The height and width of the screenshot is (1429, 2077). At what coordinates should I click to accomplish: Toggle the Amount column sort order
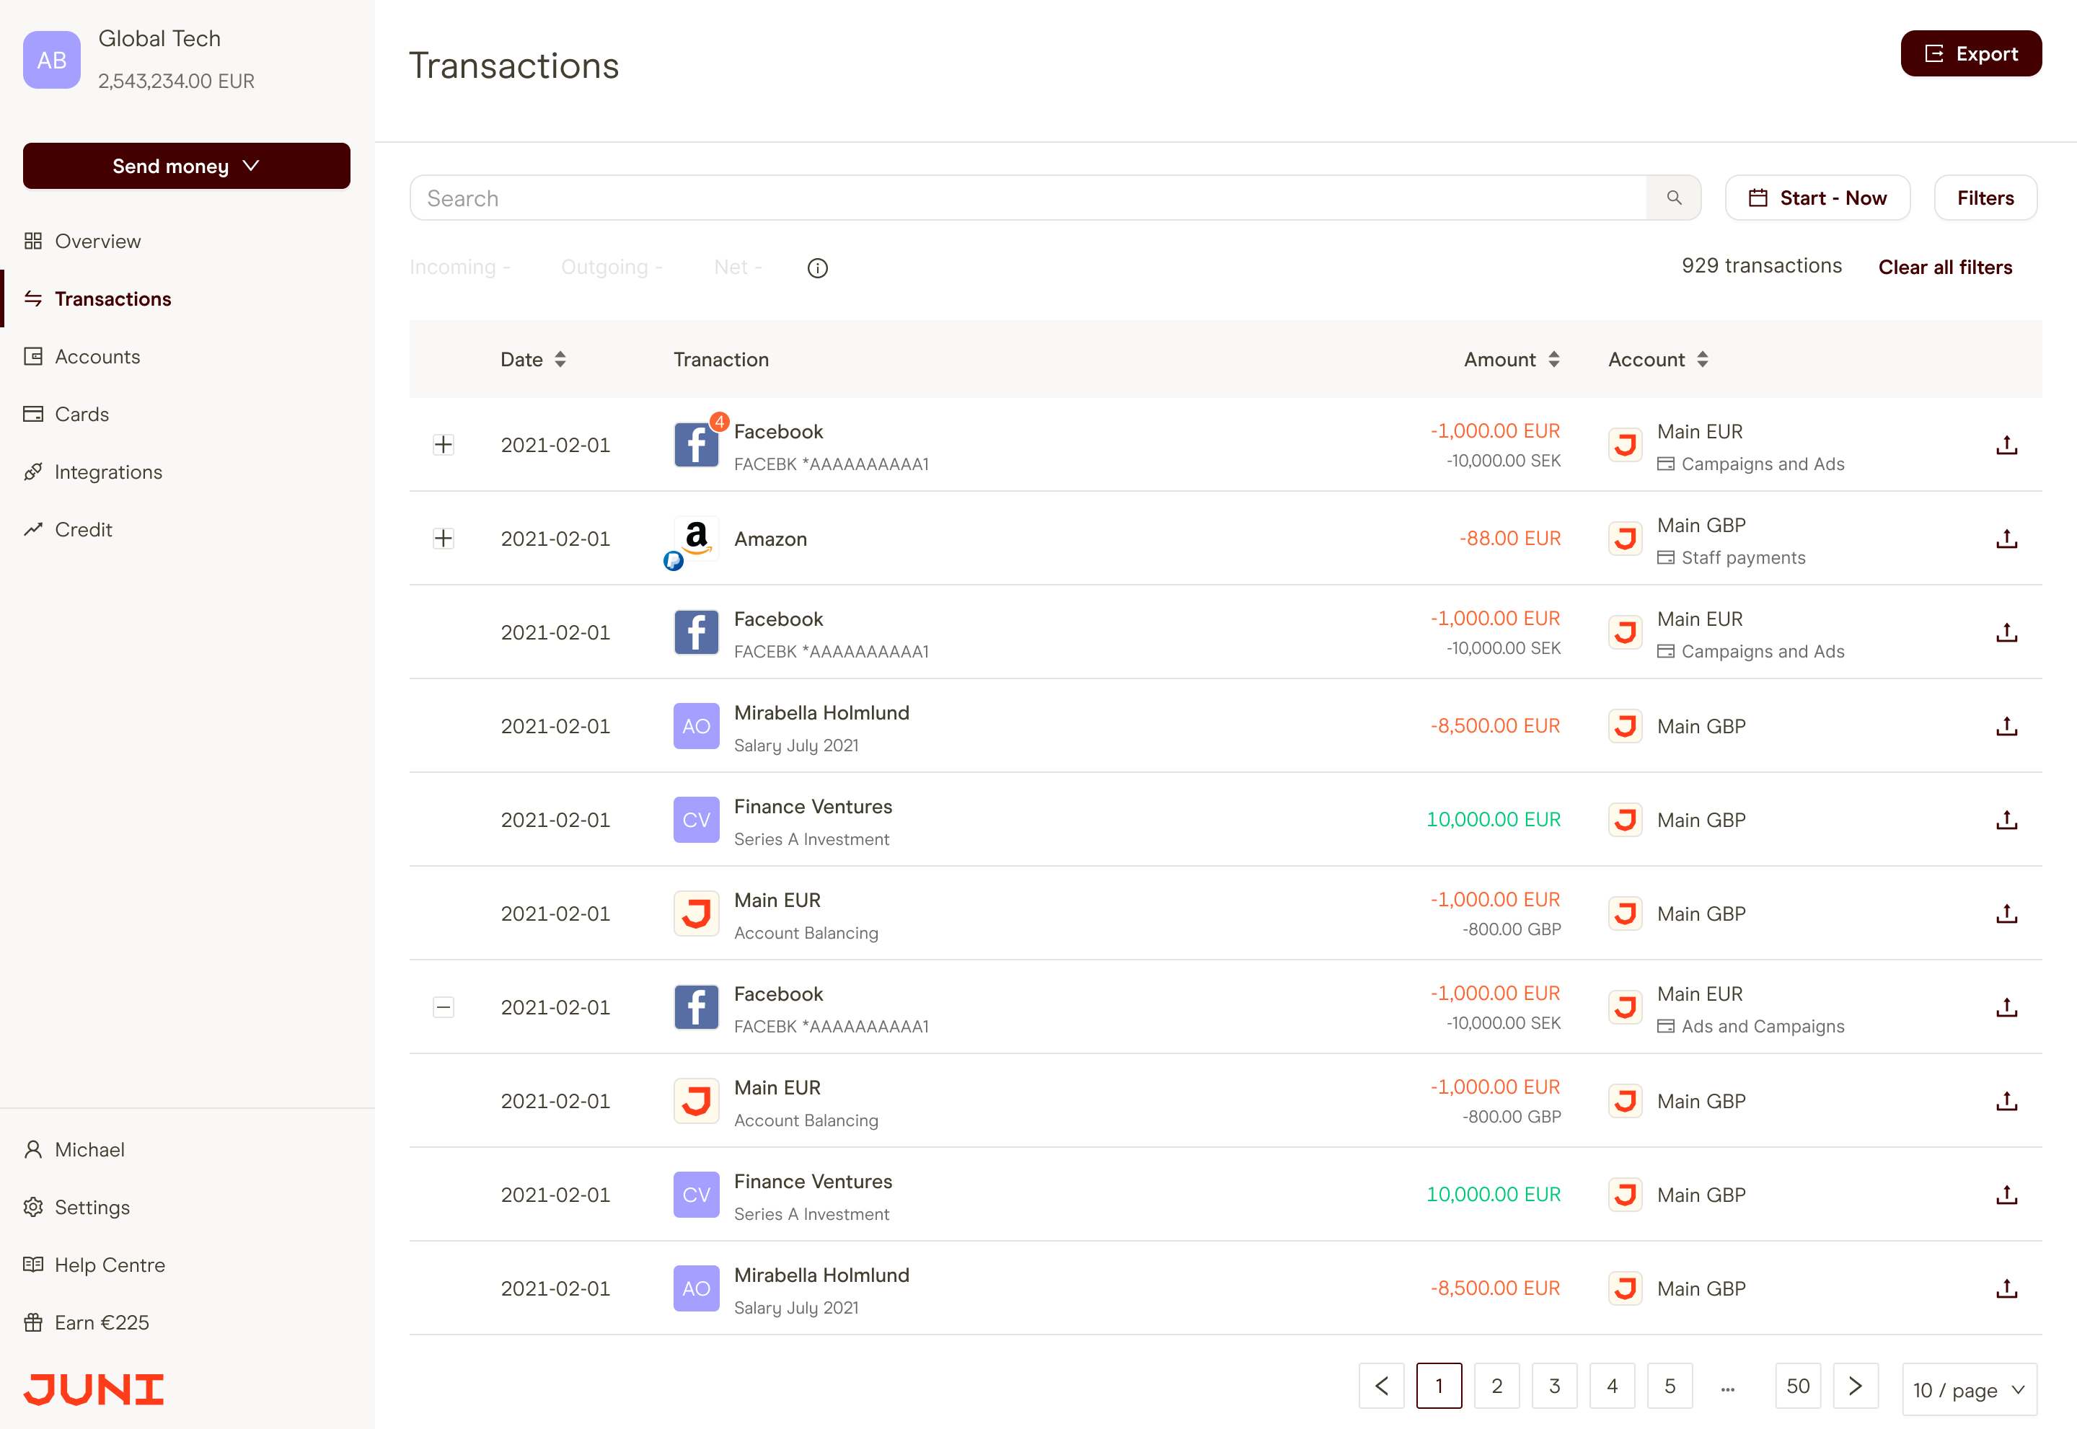point(1554,359)
